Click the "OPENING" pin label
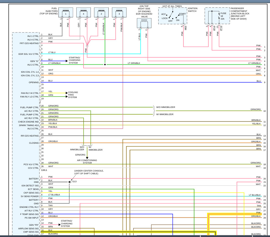The height and width of the screenshot is (237, 270). [34, 83]
